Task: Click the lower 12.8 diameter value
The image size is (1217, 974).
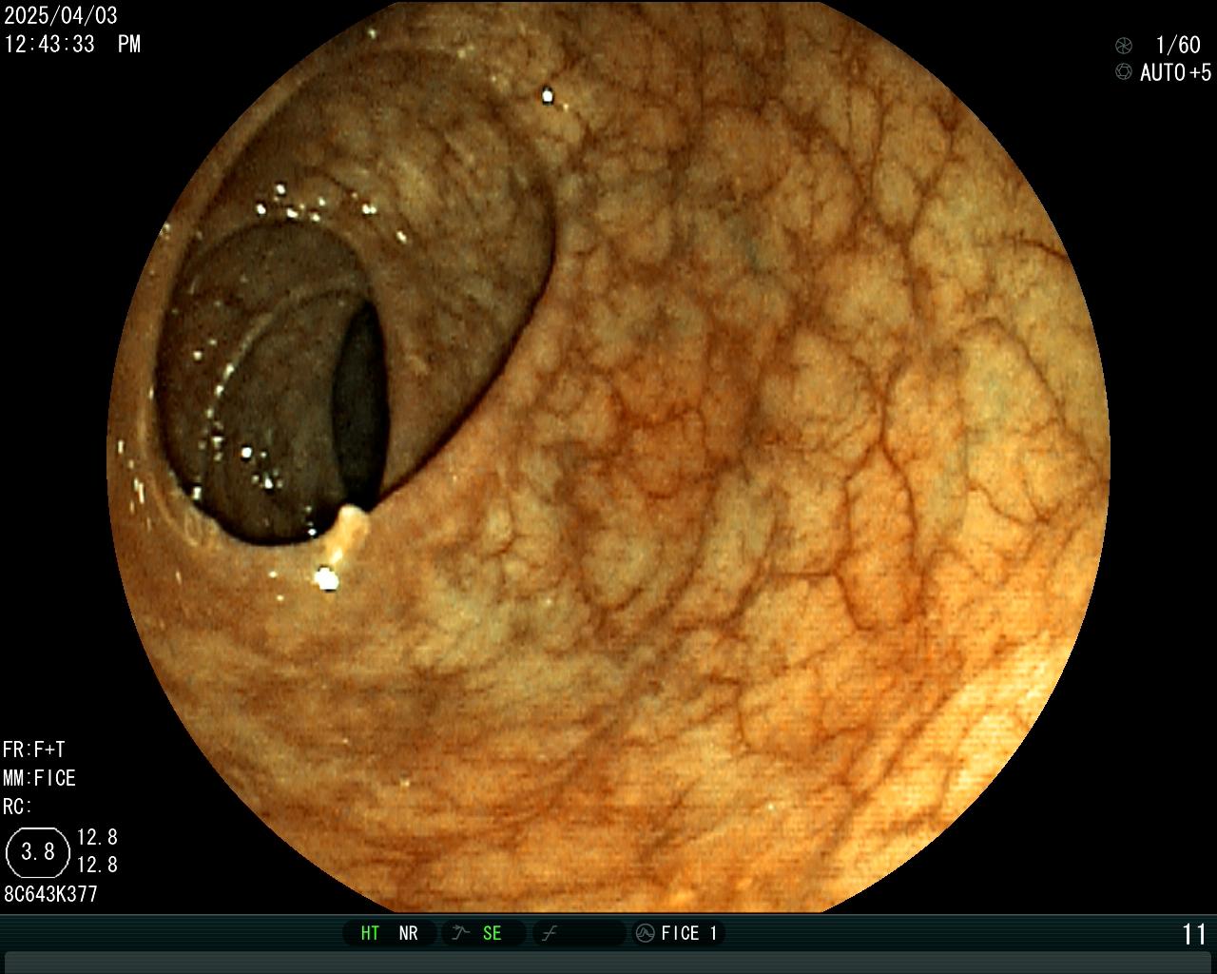Action: click(x=97, y=865)
